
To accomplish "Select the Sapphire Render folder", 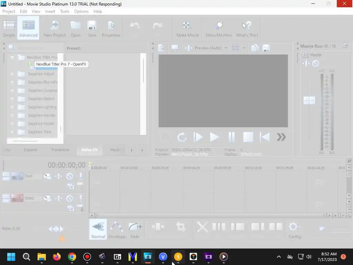I will click(42, 115).
